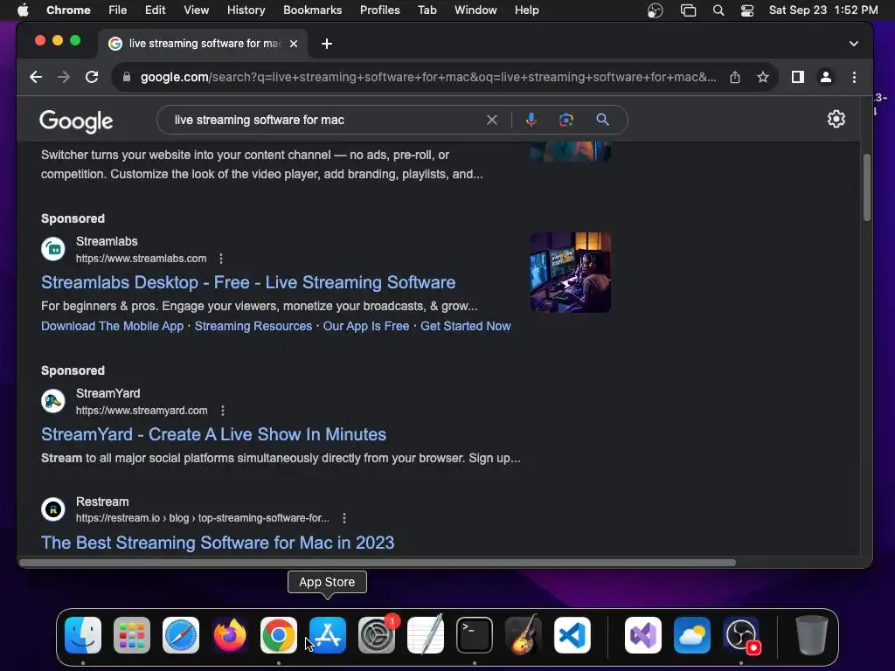Click the forward navigation arrow
Screen dimensions: 895x671
point(63,77)
